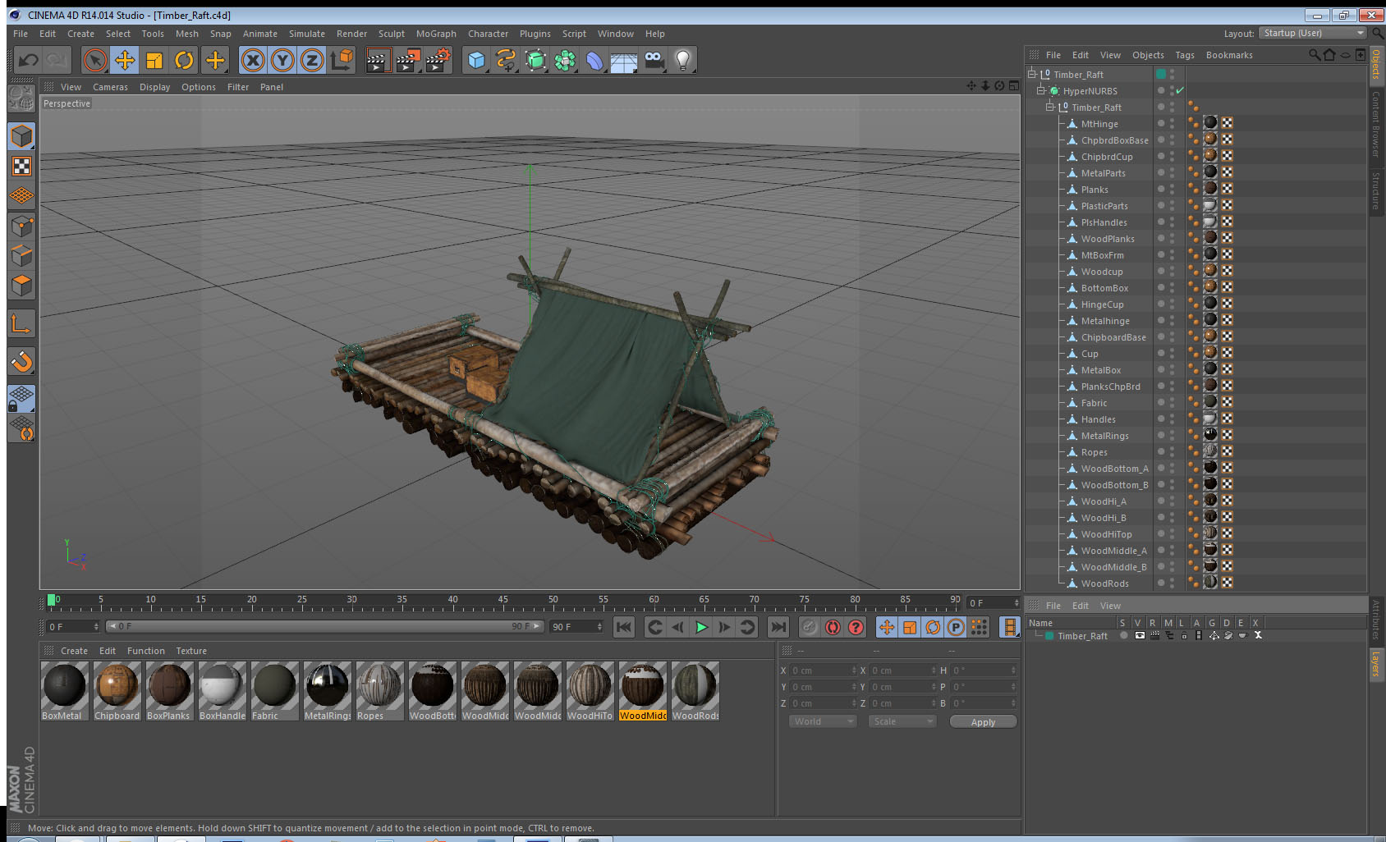Open the Layout Startup dropdown
The image size is (1386, 842).
tap(1314, 33)
